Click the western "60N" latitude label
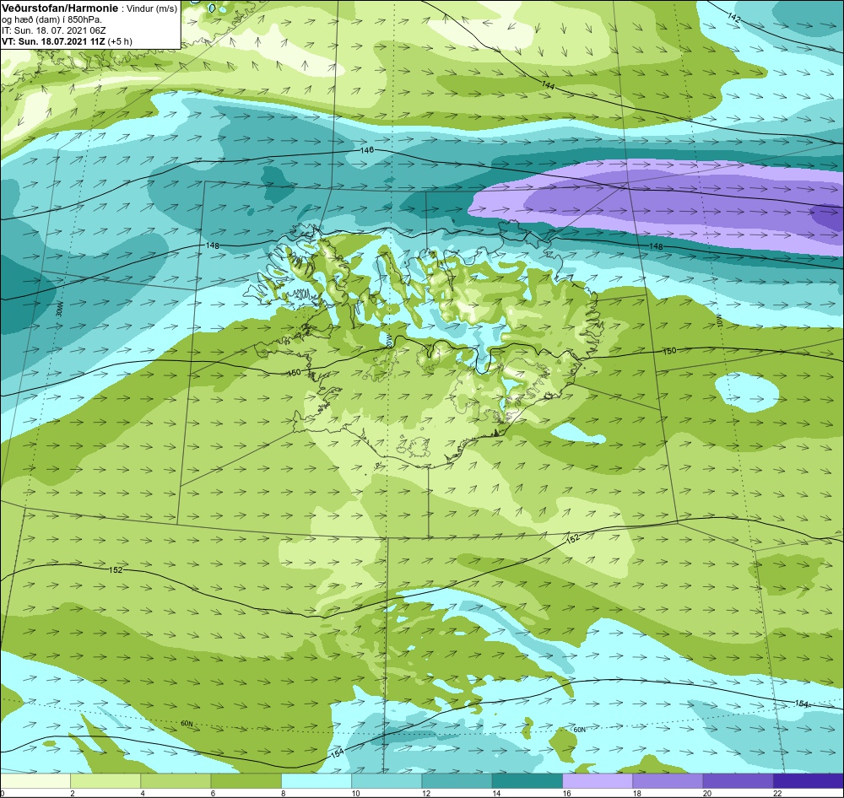Image resolution: width=844 pixels, height=798 pixels. point(187,725)
